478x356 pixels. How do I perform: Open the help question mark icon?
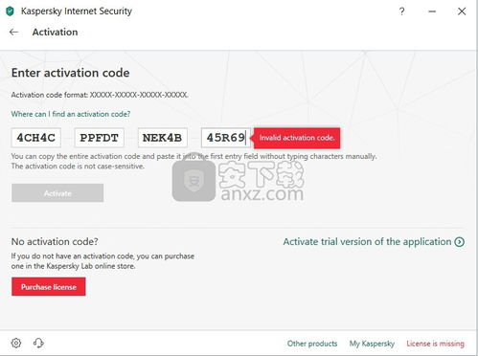click(x=401, y=11)
